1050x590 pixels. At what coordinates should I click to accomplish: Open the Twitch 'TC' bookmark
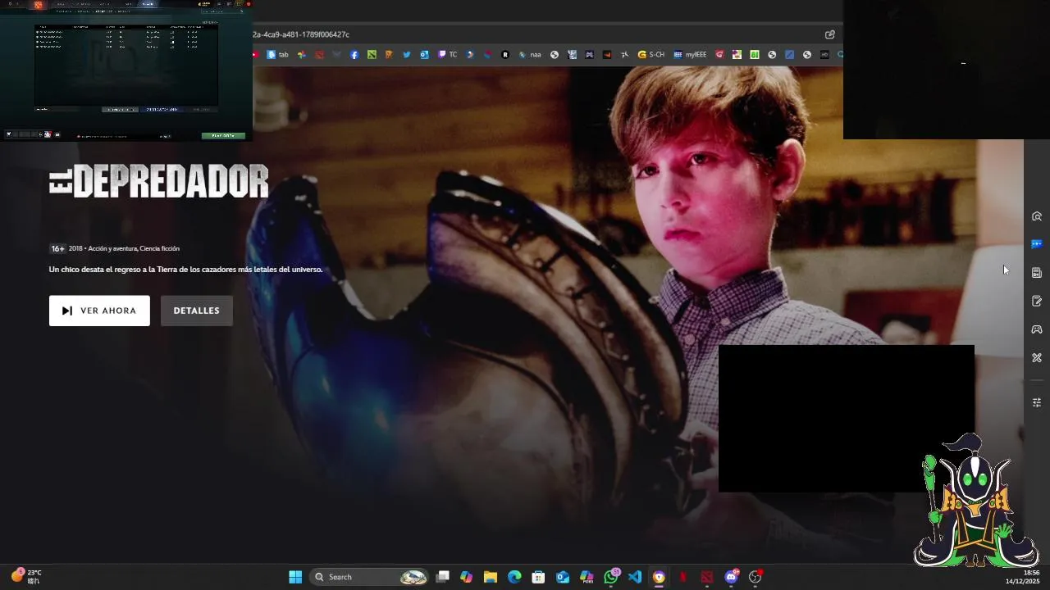(x=448, y=55)
